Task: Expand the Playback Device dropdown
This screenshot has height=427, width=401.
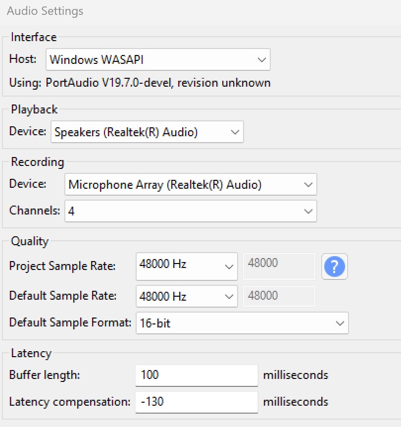Action: coord(147,132)
